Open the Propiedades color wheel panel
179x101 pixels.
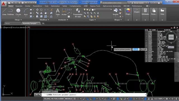[128, 12]
